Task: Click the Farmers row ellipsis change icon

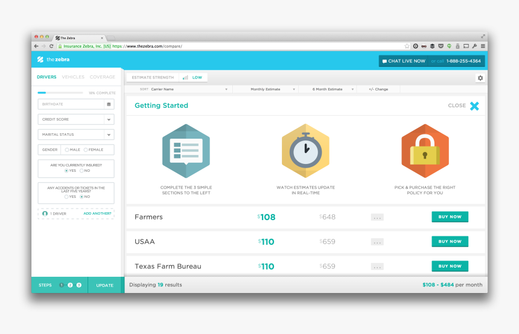Action: [377, 217]
